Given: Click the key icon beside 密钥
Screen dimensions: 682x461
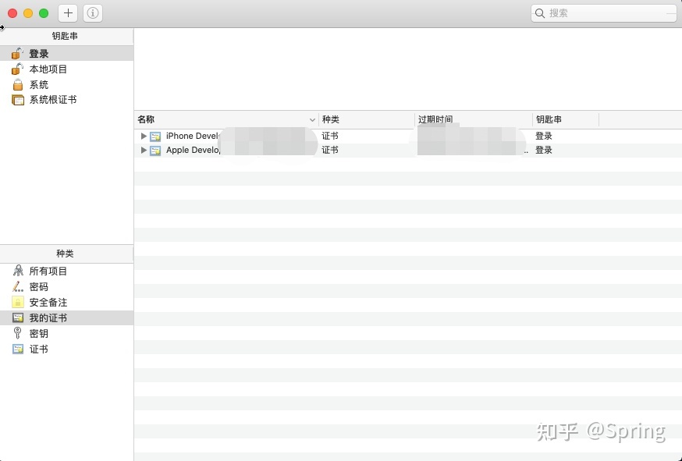Looking at the screenshot, I should [17, 333].
